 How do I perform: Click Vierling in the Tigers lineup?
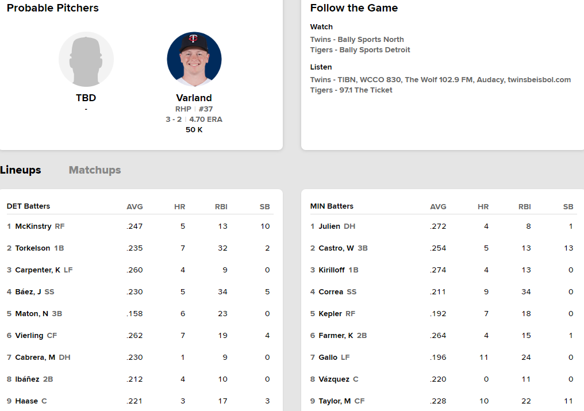pyautogui.click(x=29, y=336)
